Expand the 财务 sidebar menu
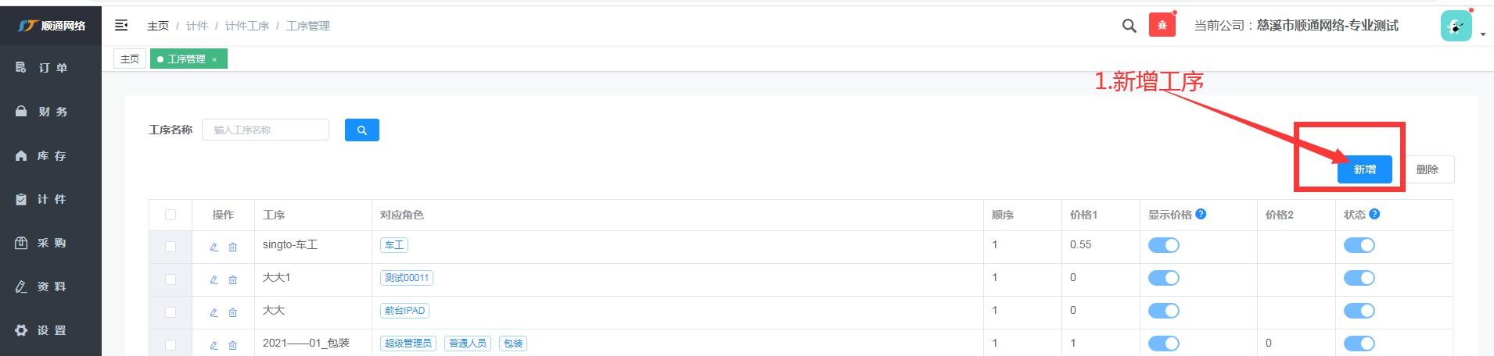The height and width of the screenshot is (356, 1494). click(x=52, y=112)
